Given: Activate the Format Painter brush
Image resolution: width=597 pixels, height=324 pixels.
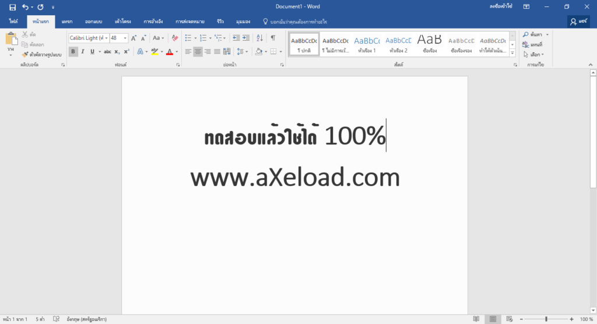Looking at the screenshot, I should (x=25, y=54).
